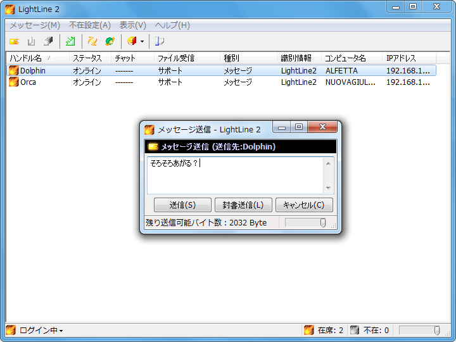Viewport: 456px width, 342px height.
Task: Click the green arrow toolbar icon
Action: click(x=70, y=41)
